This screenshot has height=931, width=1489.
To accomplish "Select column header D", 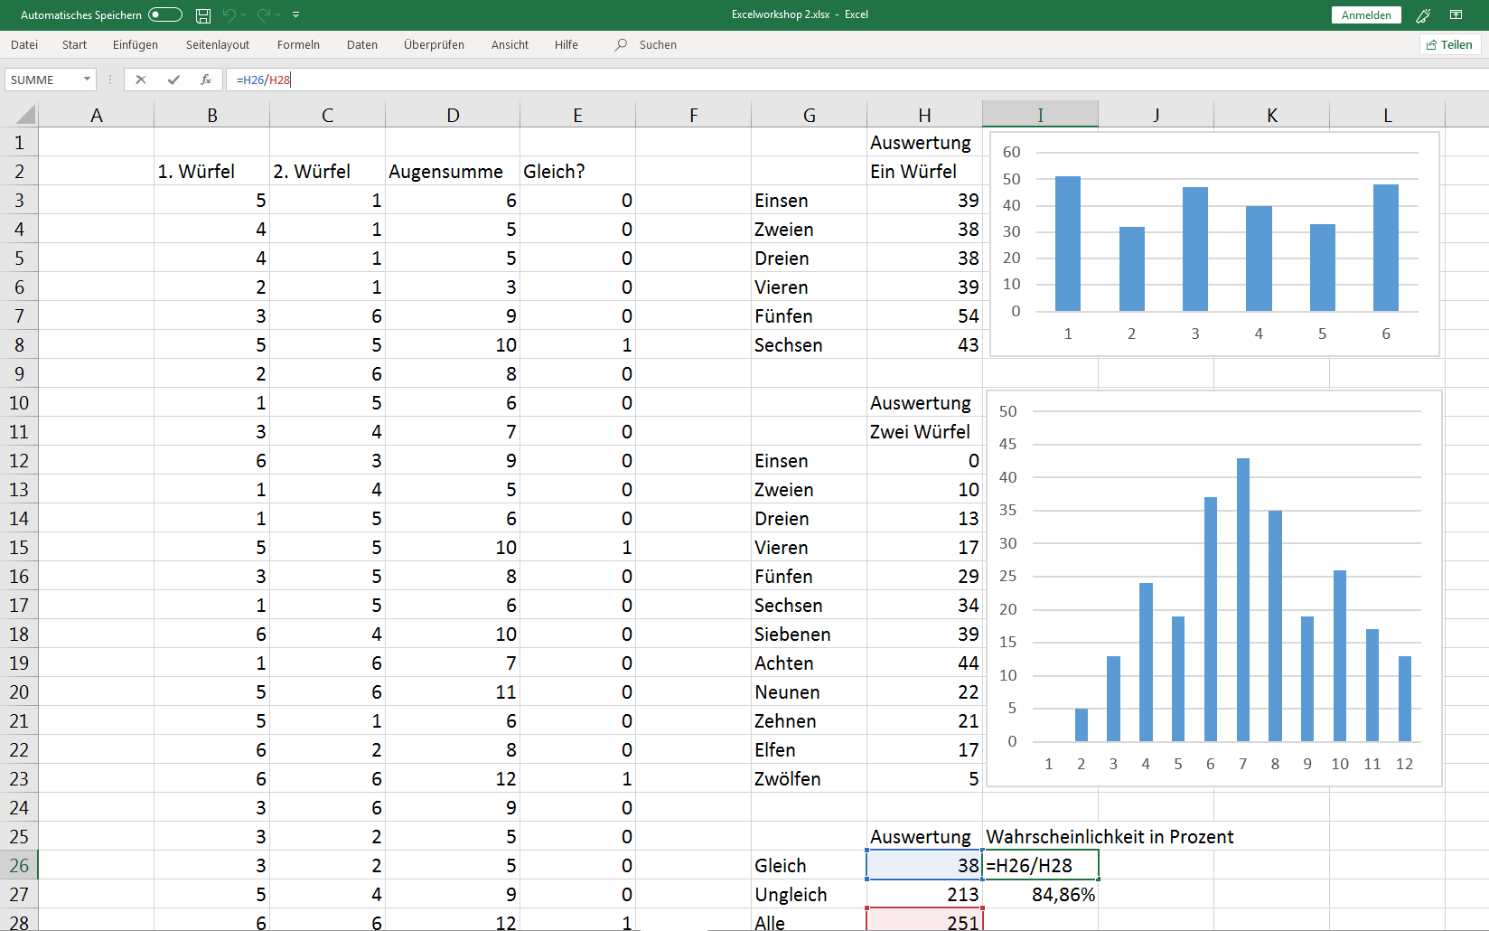I will coord(453,115).
